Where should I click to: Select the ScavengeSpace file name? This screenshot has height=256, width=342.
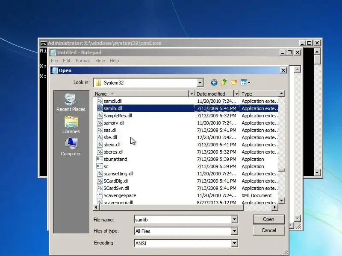[120, 195]
